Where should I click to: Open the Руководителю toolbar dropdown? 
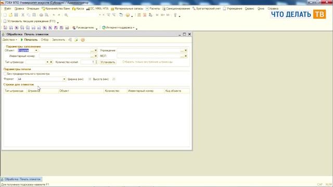83,28
